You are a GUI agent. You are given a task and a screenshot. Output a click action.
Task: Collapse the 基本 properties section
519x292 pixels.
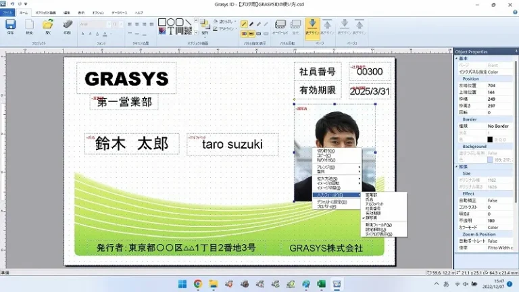[457, 58]
